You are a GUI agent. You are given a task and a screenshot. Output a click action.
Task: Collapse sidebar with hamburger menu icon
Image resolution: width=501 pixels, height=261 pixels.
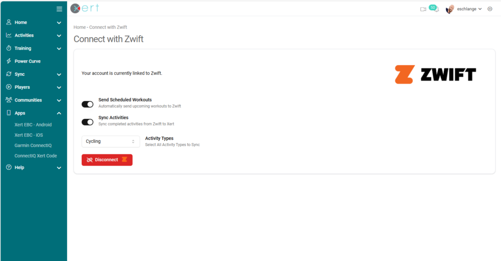(x=59, y=9)
